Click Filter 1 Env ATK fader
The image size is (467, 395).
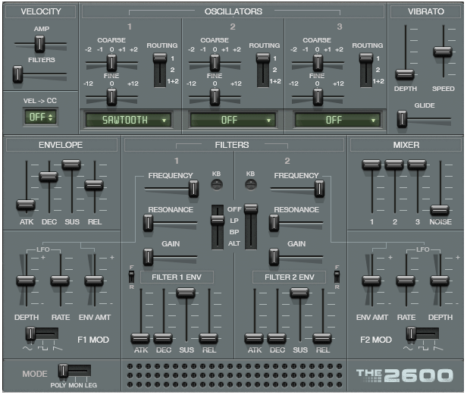[140, 338]
